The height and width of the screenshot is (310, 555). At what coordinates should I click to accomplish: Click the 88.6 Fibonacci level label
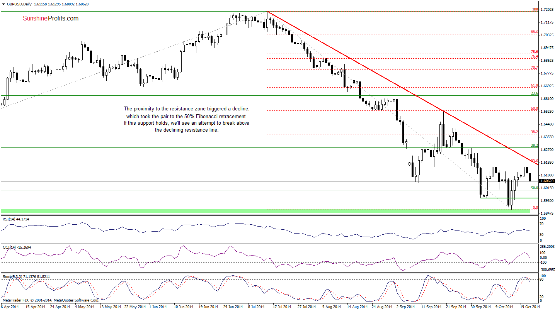coord(535,32)
